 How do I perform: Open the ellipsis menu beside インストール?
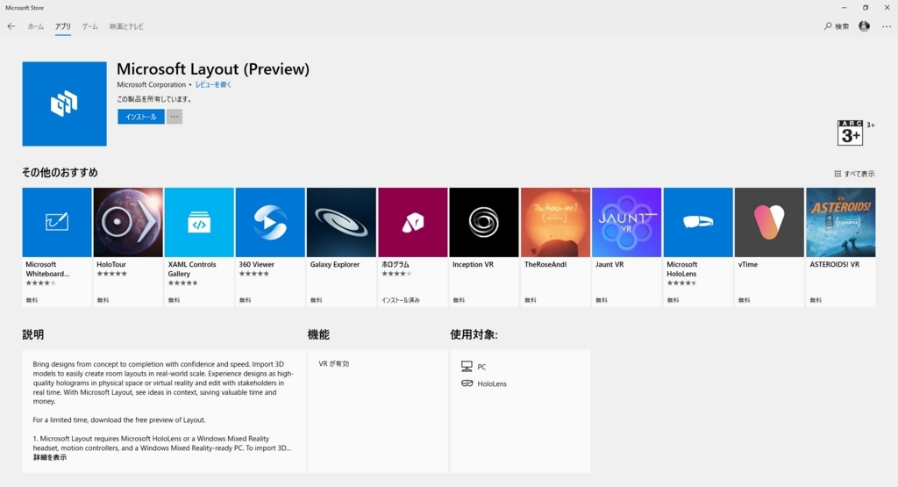click(175, 117)
